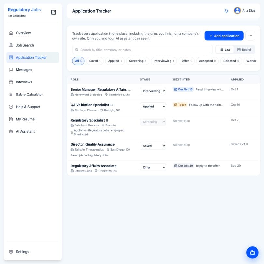Click the Messages chat bubble icon
The height and width of the screenshot is (264, 264).
[11, 70]
